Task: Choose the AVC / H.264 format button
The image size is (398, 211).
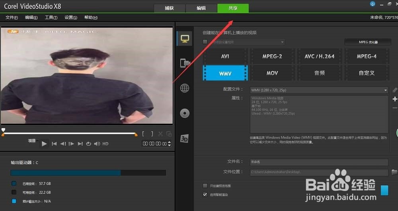Action: 319,56
